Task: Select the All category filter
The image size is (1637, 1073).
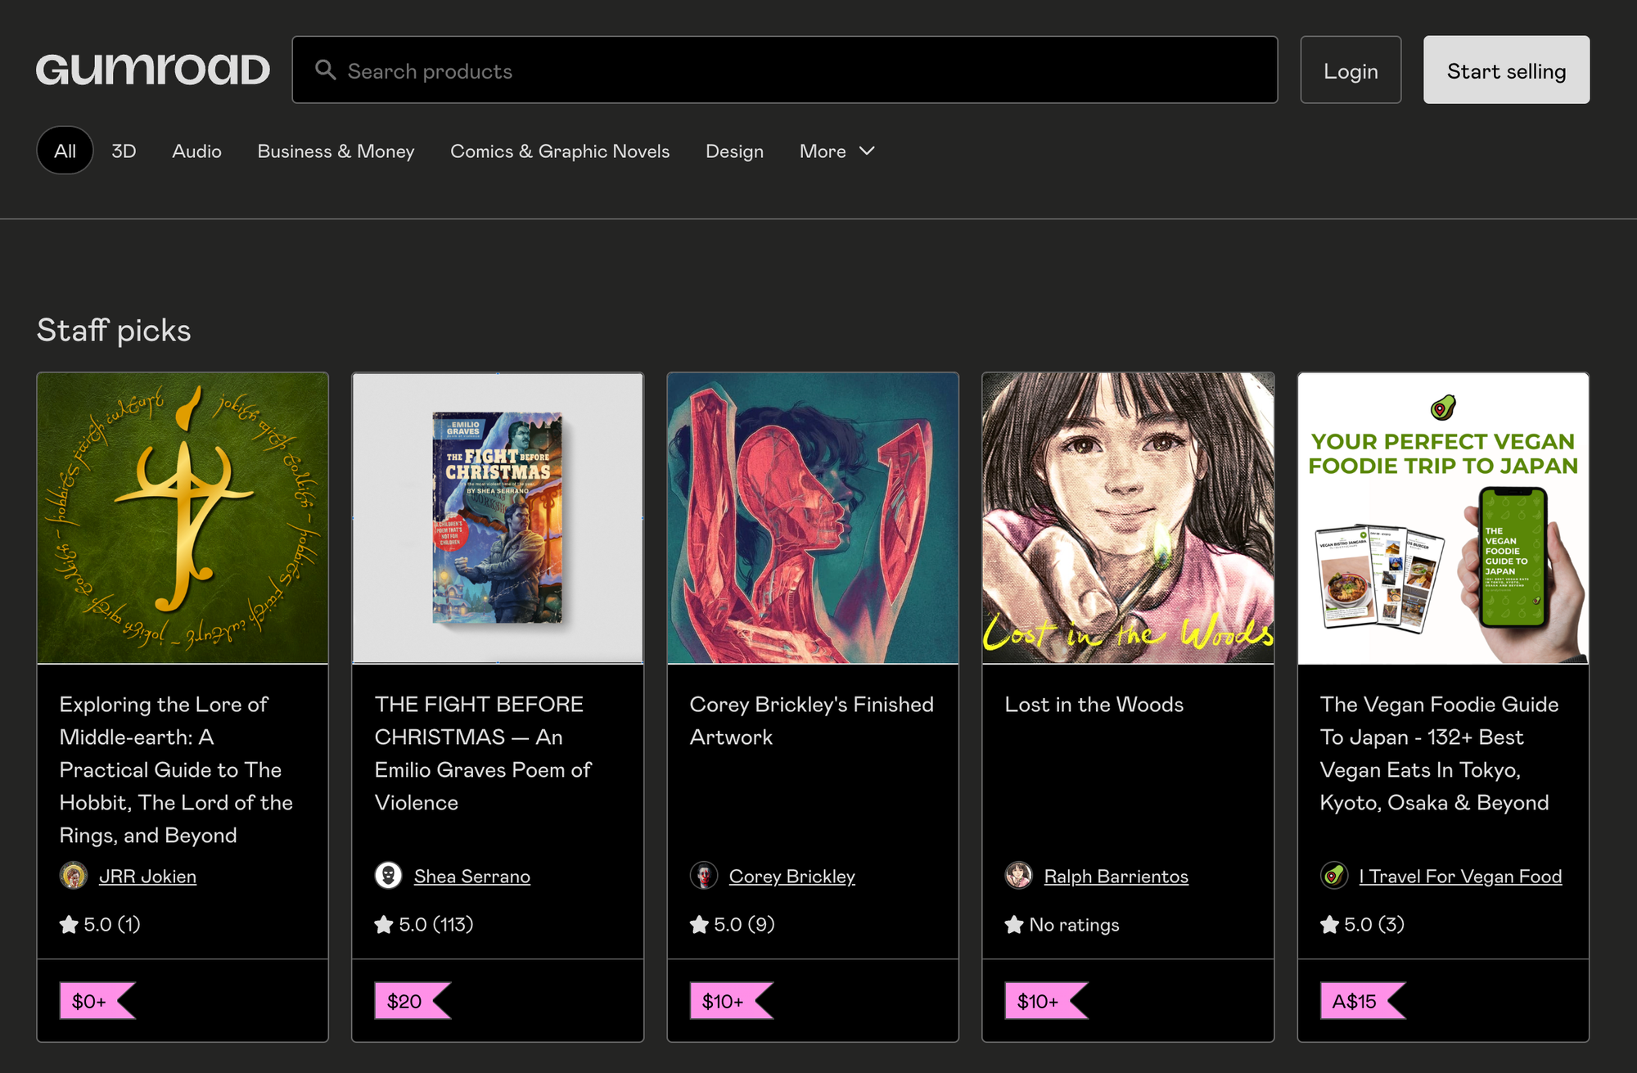Action: pos(65,151)
